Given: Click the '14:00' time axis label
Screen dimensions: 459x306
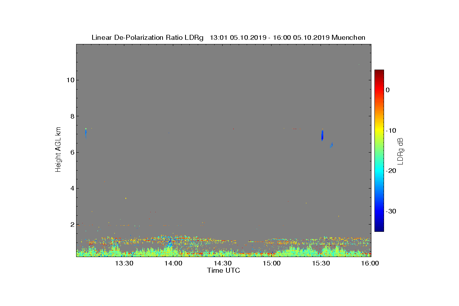Looking at the screenshot, I should 173,264.
